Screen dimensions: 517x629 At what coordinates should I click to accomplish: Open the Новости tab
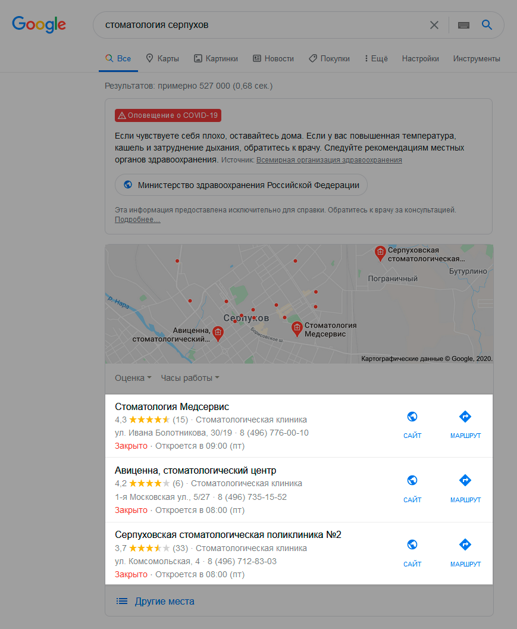point(273,58)
